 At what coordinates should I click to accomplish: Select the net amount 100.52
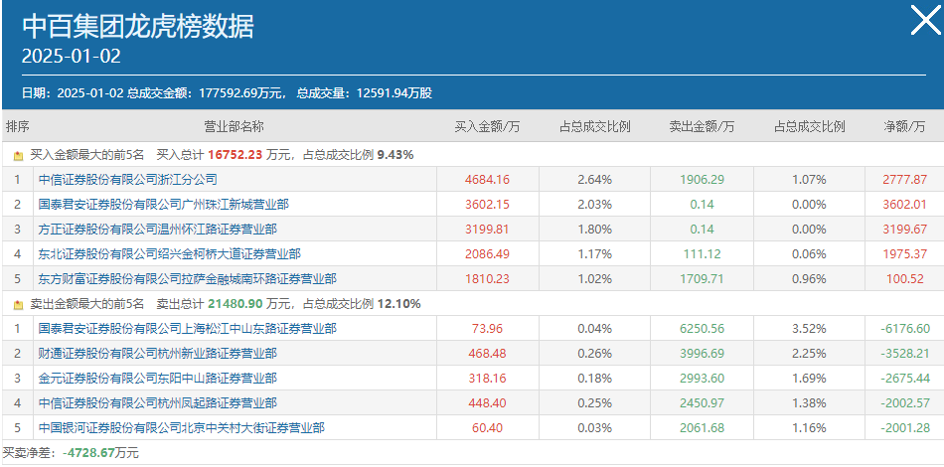904,279
